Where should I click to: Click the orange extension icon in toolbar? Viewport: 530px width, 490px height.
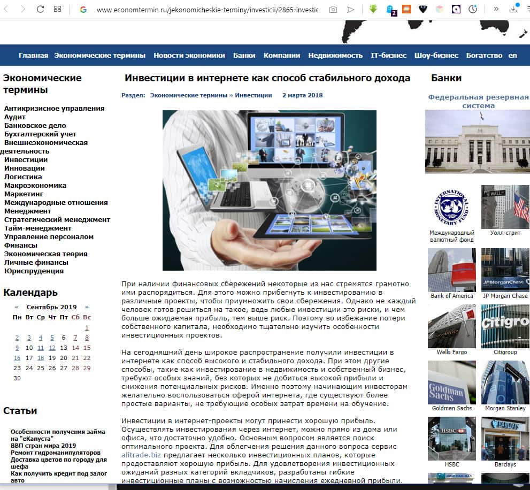pyautogui.click(x=406, y=9)
